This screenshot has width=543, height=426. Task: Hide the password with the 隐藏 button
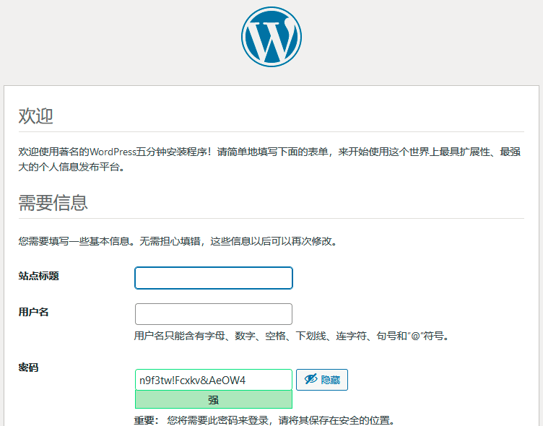click(322, 380)
